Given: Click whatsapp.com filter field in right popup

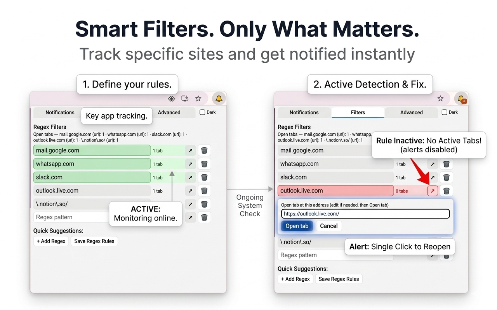Looking at the screenshot, I should click(335, 164).
